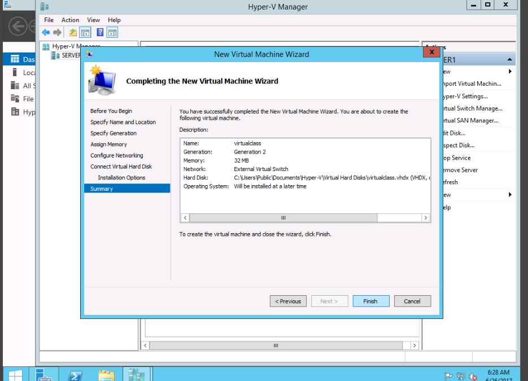Go to the Assign Memory step
528x381 pixels.
pos(108,144)
